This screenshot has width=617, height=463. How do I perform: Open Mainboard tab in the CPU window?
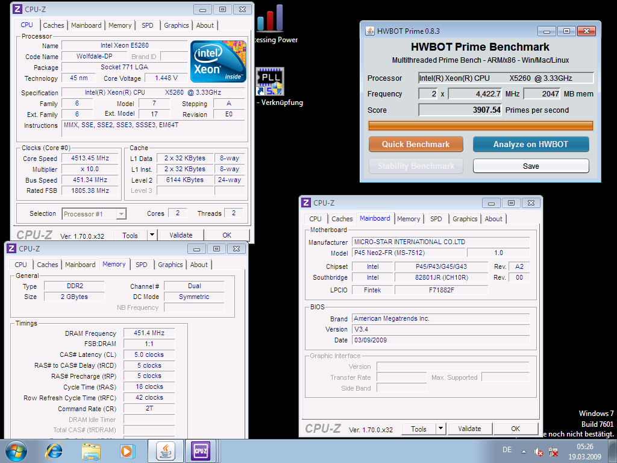point(86,25)
